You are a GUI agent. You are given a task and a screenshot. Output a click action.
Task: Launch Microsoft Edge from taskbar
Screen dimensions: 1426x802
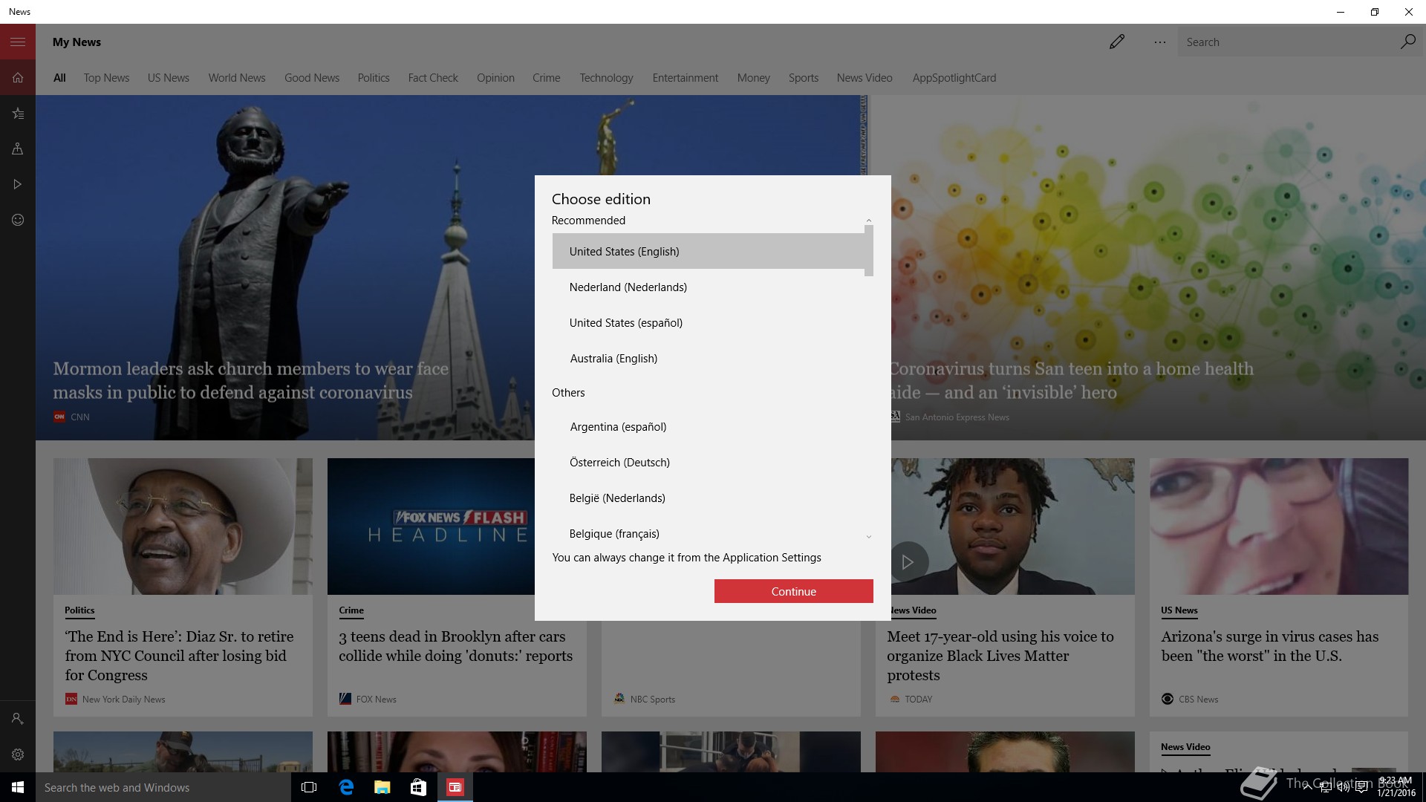tap(346, 787)
